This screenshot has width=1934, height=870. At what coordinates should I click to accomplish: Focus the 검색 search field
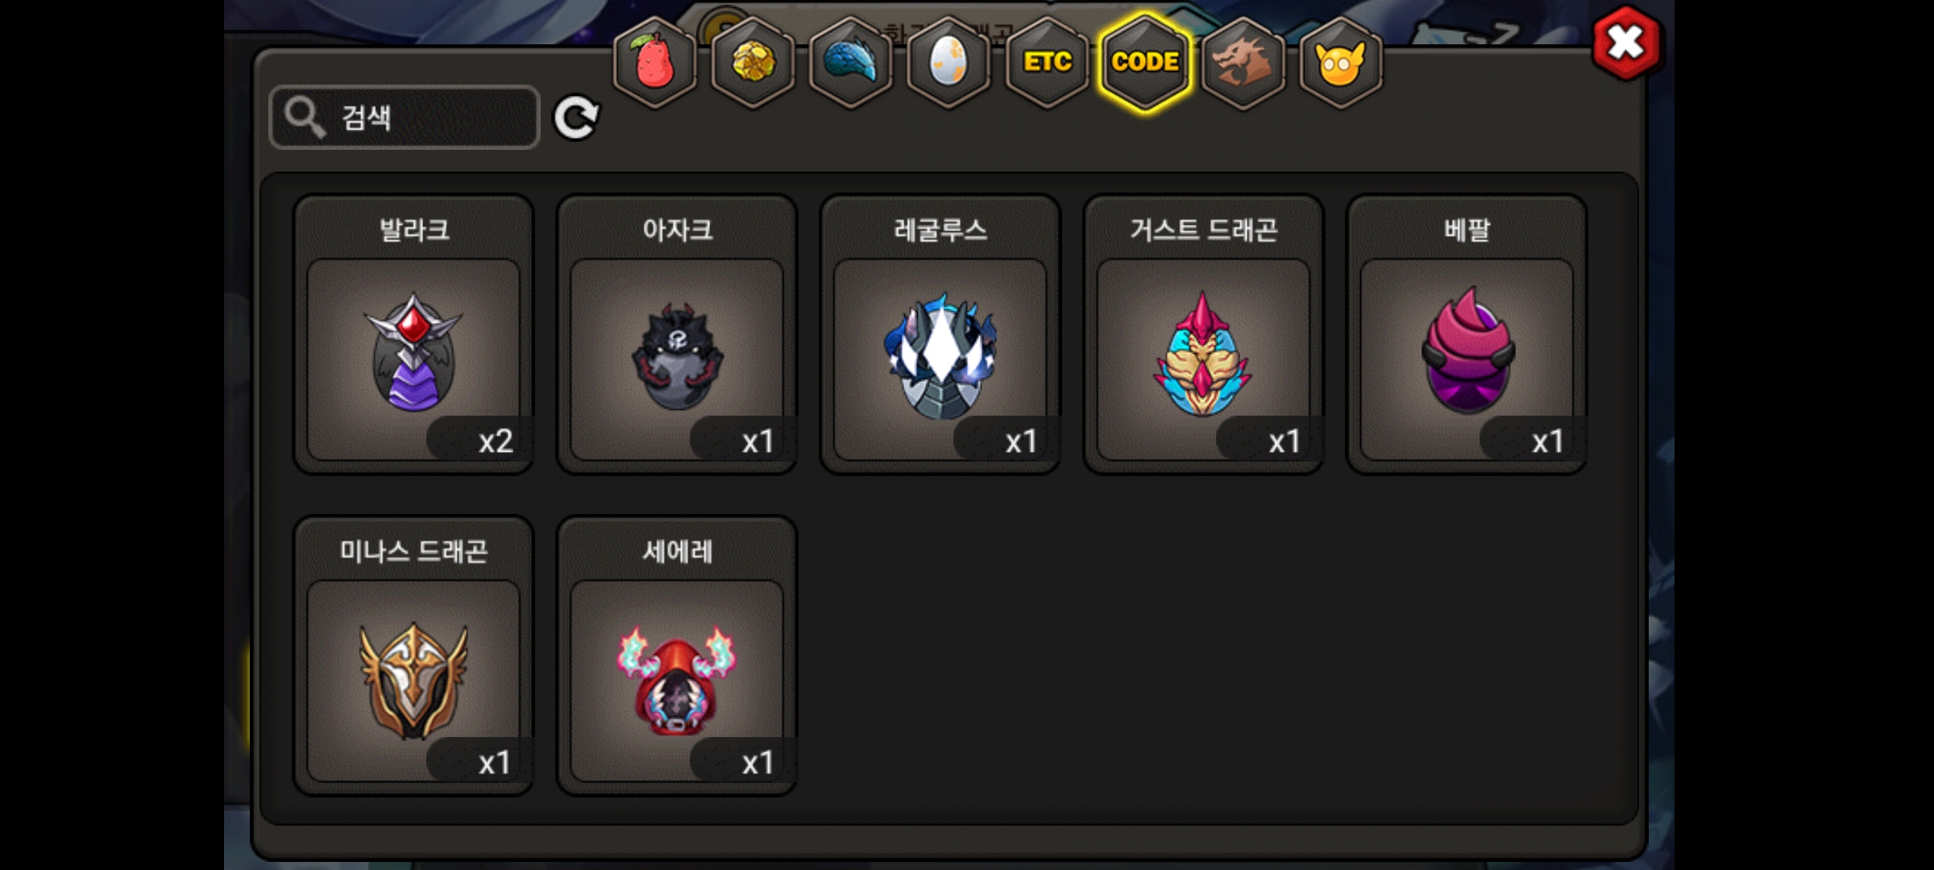405,118
